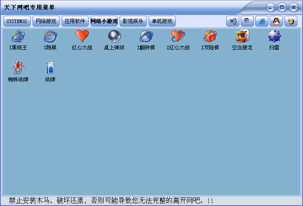Screen dimensions: 303x206
Task: Open the 影视娱乐 tab
Action: [133, 21]
